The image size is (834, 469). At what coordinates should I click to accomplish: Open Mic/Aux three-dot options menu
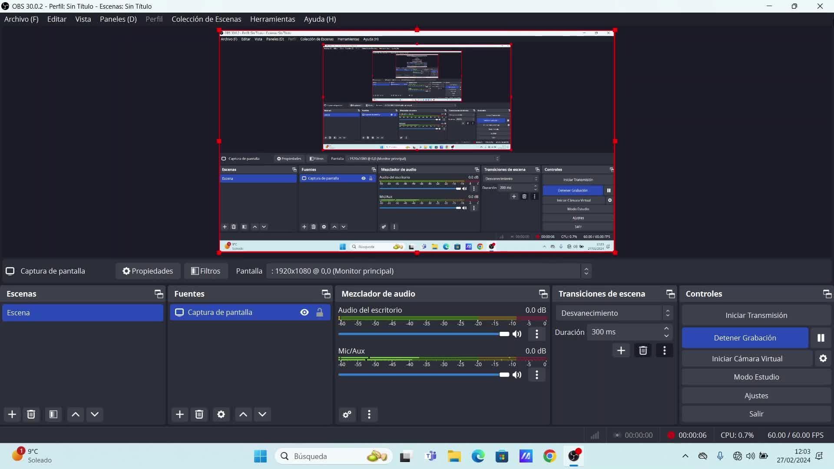coord(537,375)
